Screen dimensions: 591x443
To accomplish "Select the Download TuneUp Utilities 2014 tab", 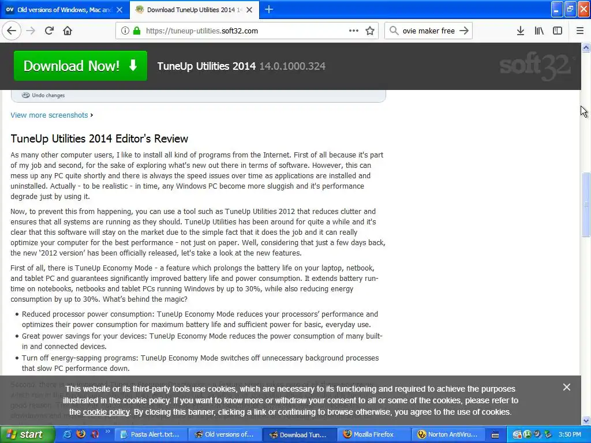I will click(x=194, y=10).
